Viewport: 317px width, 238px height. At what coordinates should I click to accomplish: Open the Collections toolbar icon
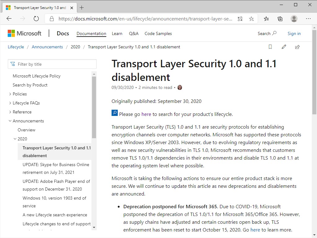coord(280,19)
